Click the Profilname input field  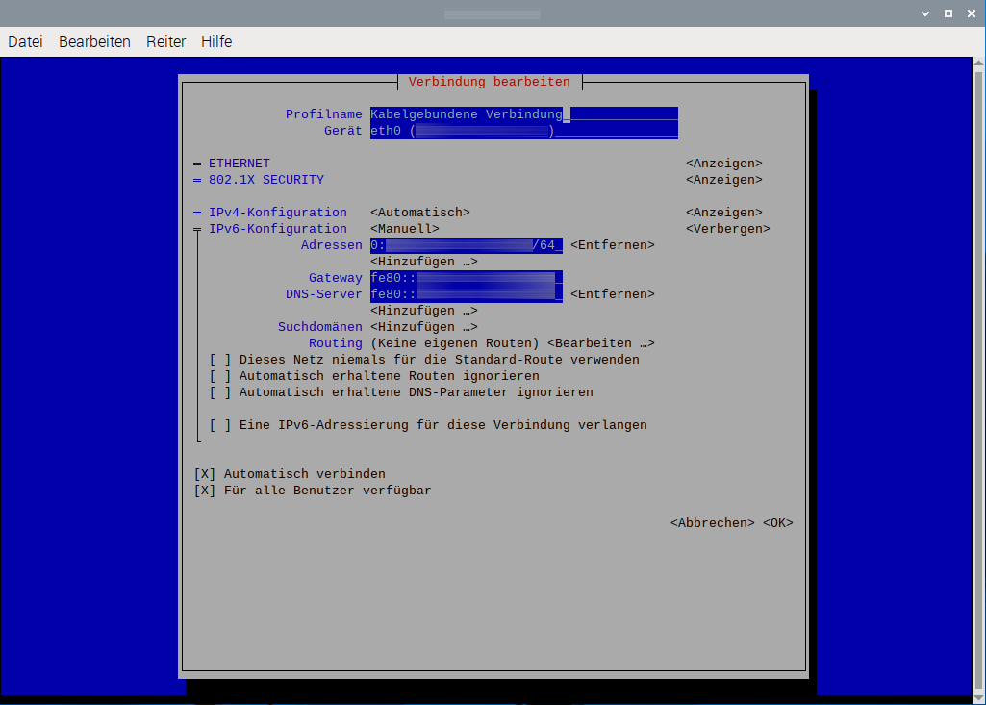(x=523, y=114)
